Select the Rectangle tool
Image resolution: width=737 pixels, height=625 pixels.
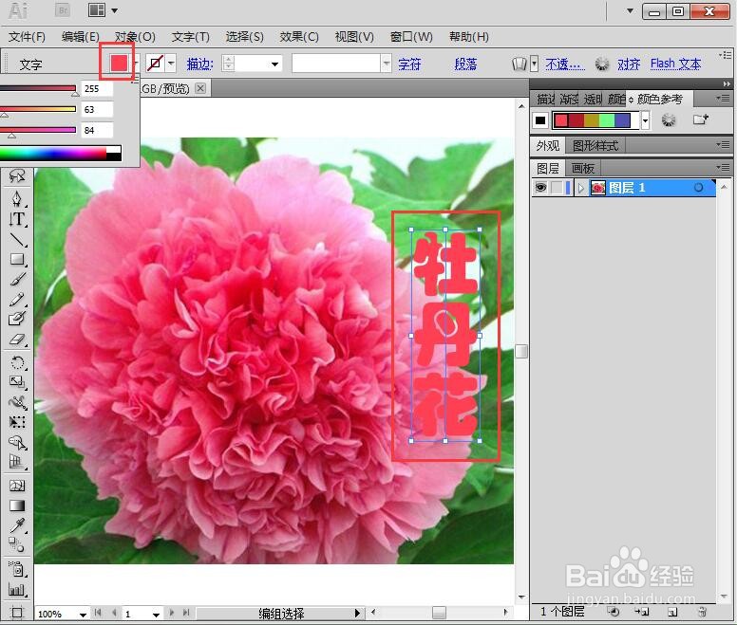pos(17,259)
